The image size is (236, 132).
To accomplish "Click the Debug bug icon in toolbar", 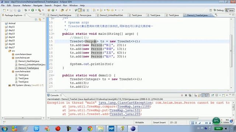I will 26,10.
